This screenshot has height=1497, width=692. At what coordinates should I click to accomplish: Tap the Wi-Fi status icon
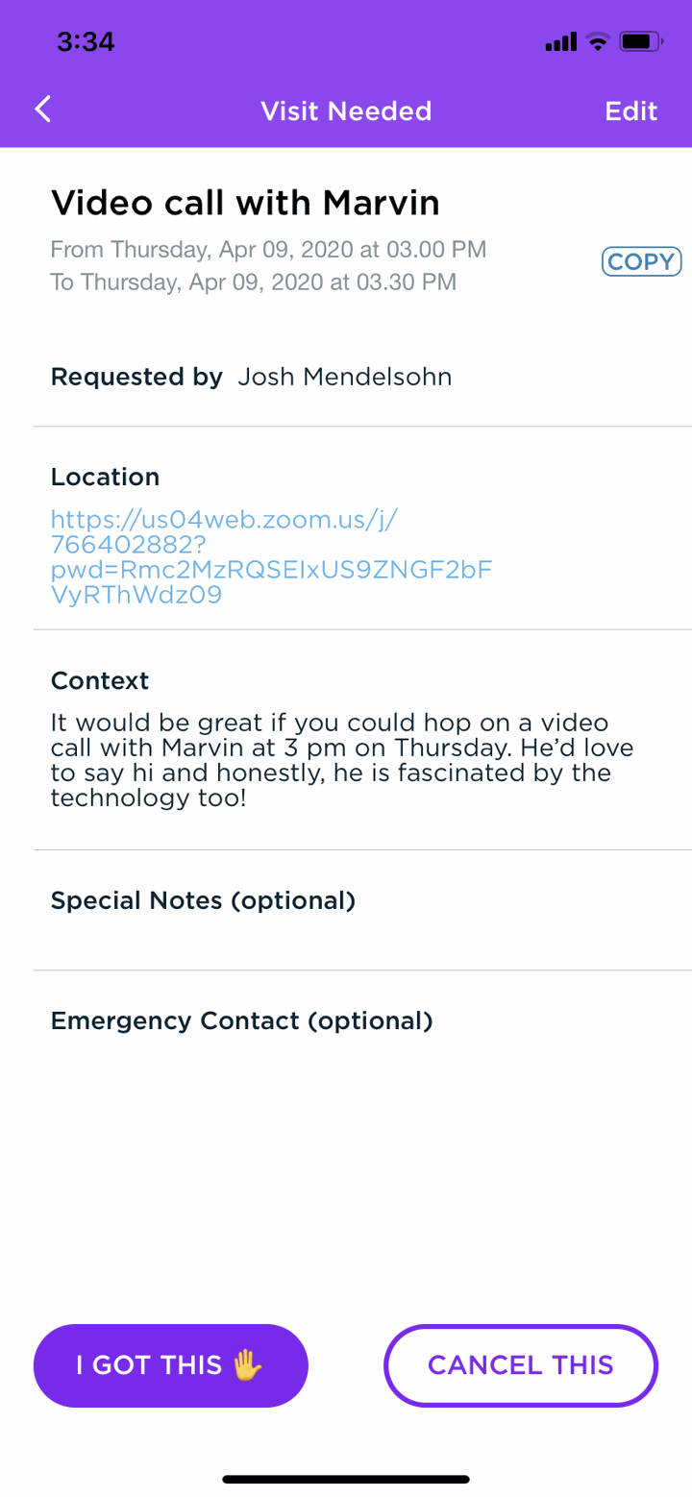pyautogui.click(x=598, y=41)
